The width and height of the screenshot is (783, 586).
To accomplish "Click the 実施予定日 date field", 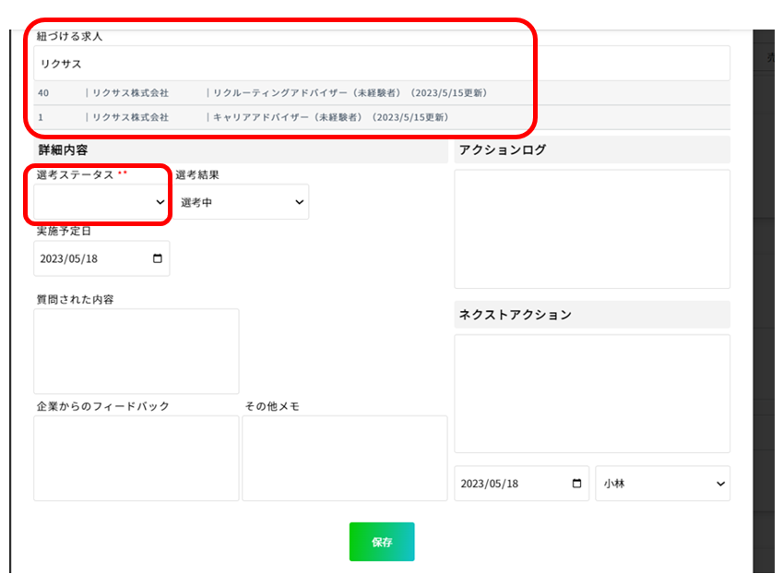I will pos(101,258).
